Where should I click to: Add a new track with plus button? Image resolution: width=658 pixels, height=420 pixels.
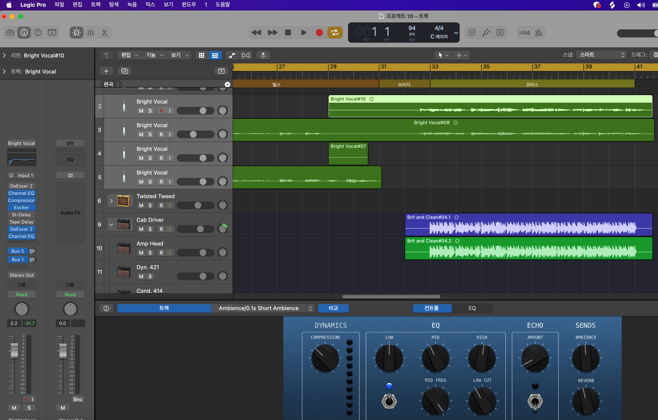point(106,71)
